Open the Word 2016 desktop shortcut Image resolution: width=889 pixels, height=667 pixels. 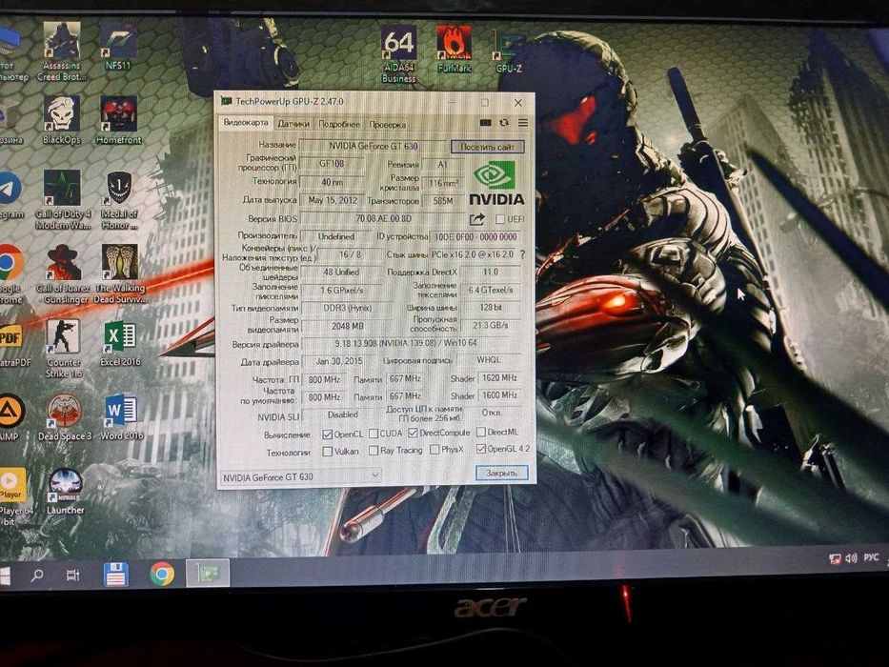tap(121, 417)
